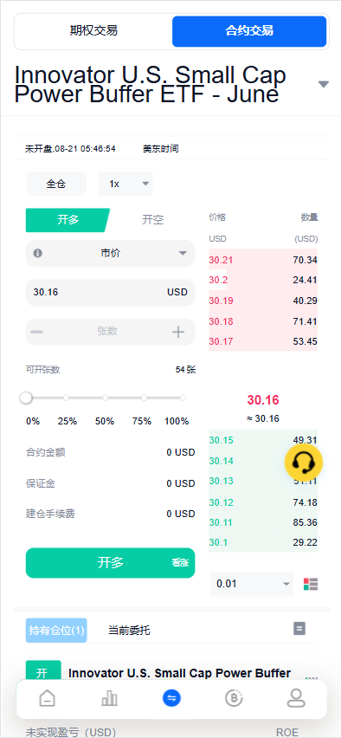Image resolution: width=341 pixels, height=738 pixels.
Task: Click the order book layout icon
Action: (x=311, y=584)
